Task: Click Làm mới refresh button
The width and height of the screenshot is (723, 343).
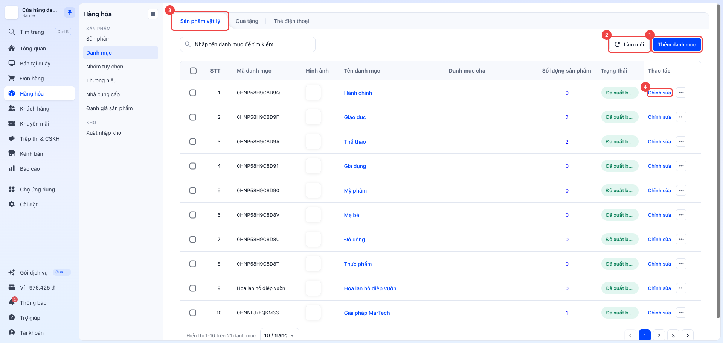Action: (x=629, y=44)
